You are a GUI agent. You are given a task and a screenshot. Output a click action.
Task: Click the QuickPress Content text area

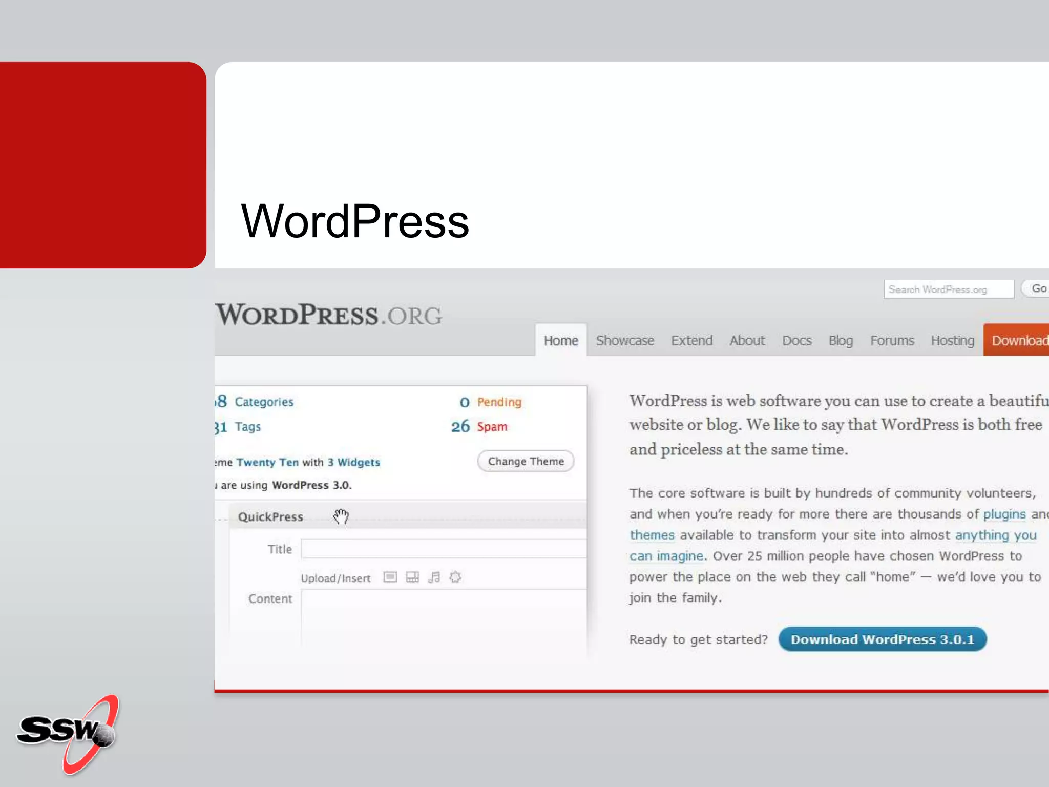[x=444, y=617]
